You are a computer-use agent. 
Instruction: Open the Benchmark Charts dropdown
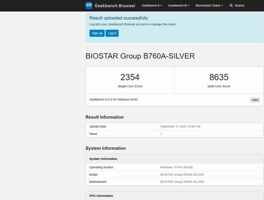click(x=209, y=6)
